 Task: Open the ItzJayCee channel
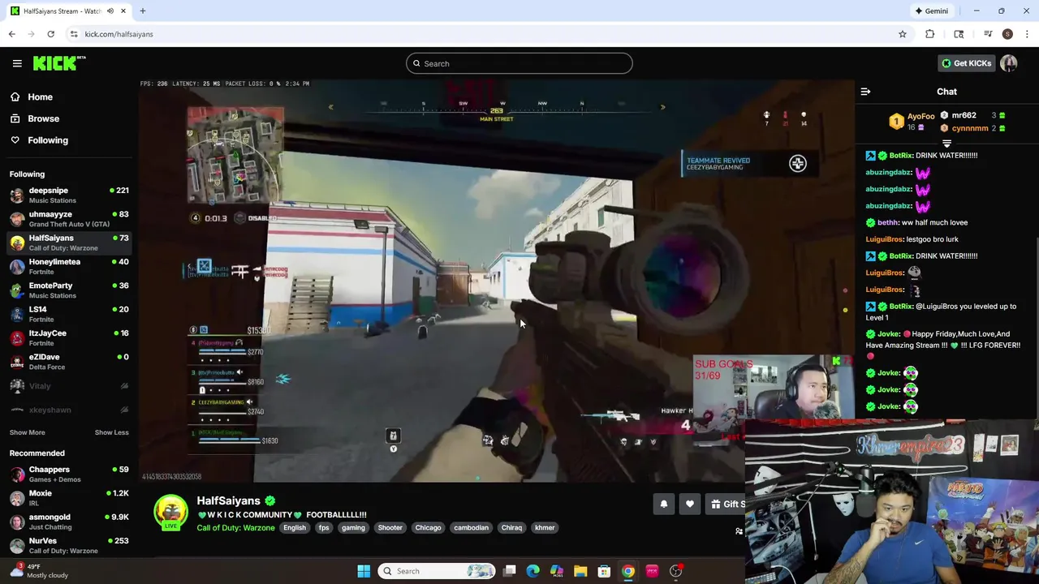(x=69, y=337)
